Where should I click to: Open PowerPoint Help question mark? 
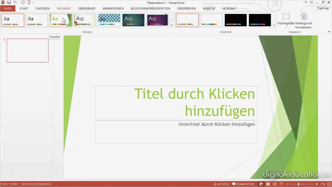tap(306, 3)
